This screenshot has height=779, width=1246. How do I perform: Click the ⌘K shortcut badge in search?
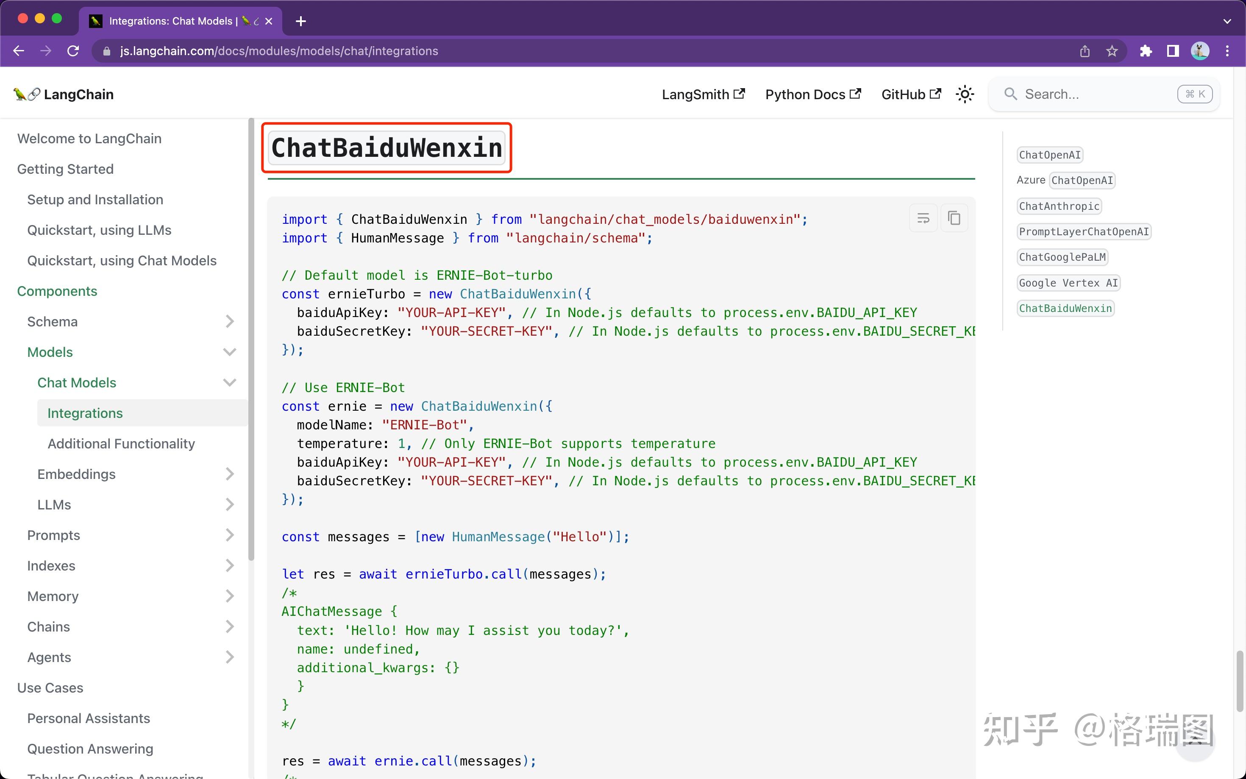tap(1195, 94)
